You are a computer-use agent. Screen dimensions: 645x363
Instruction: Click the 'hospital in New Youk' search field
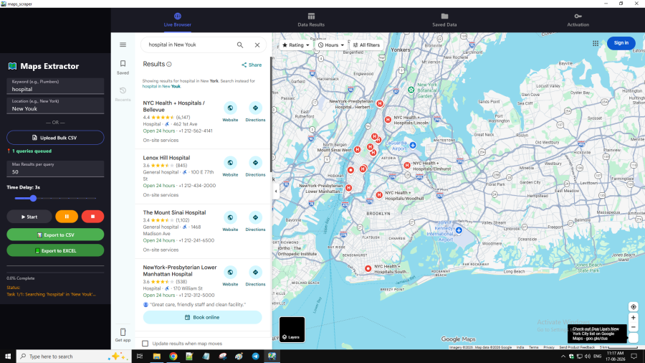point(188,44)
